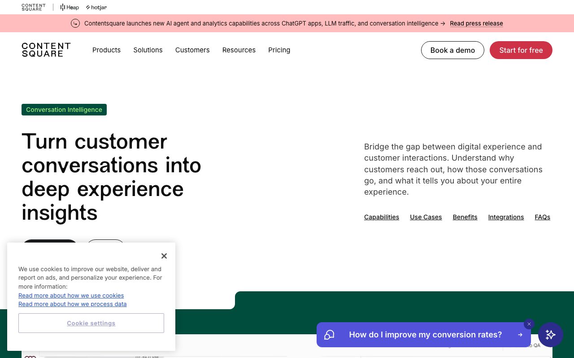Open the Resources menu
Image resolution: width=574 pixels, height=358 pixels.
point(239,50)
